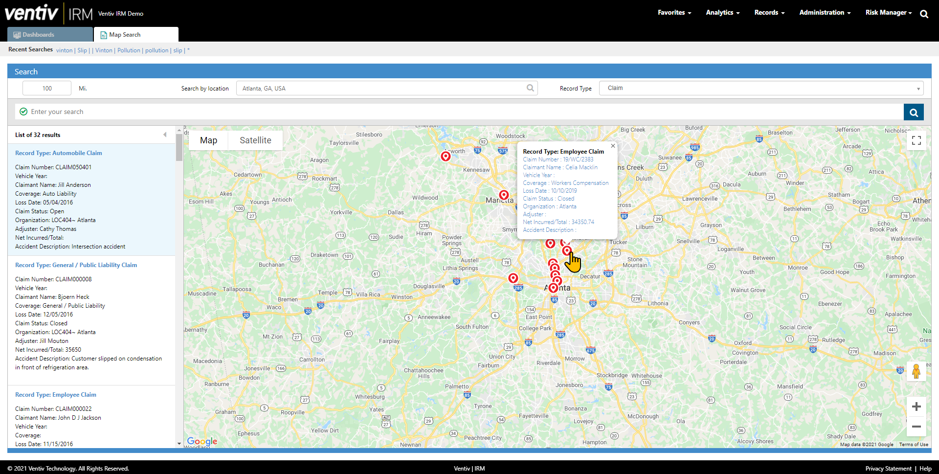Click the marker just below the info popup's left side
939x474 pixels.
tap(550, 243)
